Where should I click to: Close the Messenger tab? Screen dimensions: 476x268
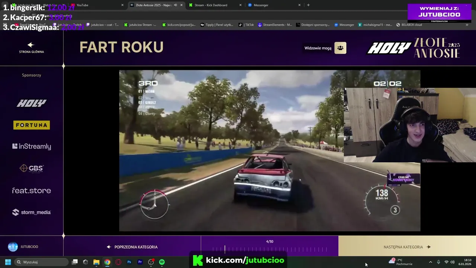click(x=299, y=5)
